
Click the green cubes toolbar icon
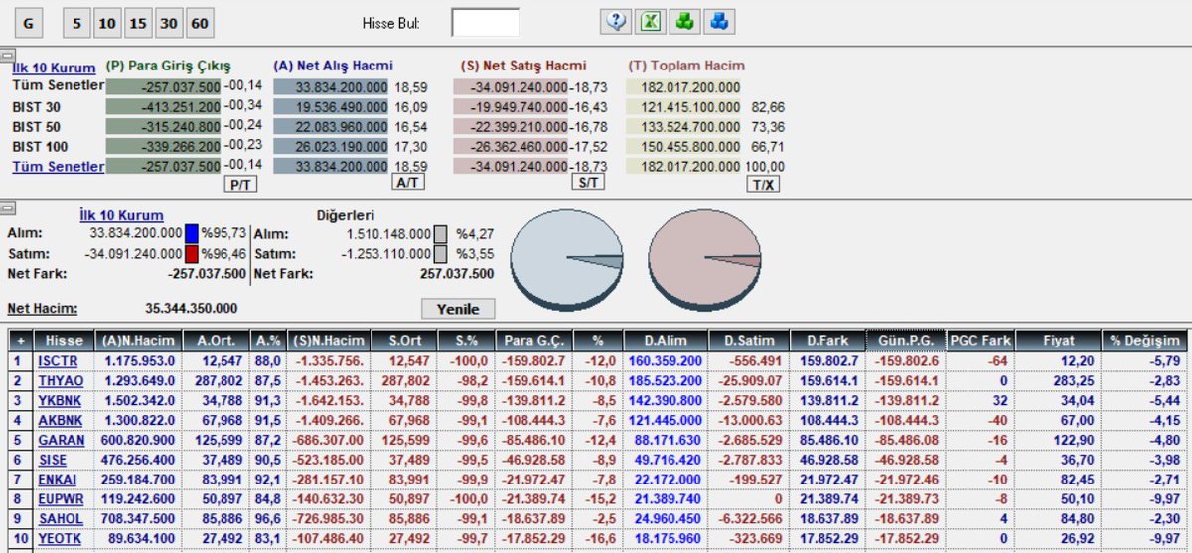[683, 21]
